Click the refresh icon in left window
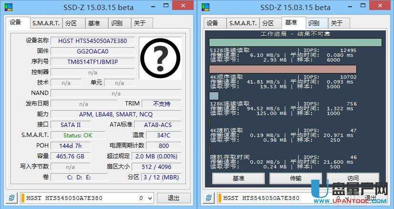The width and height of the screenshot is (394, 209). [10, 198]
